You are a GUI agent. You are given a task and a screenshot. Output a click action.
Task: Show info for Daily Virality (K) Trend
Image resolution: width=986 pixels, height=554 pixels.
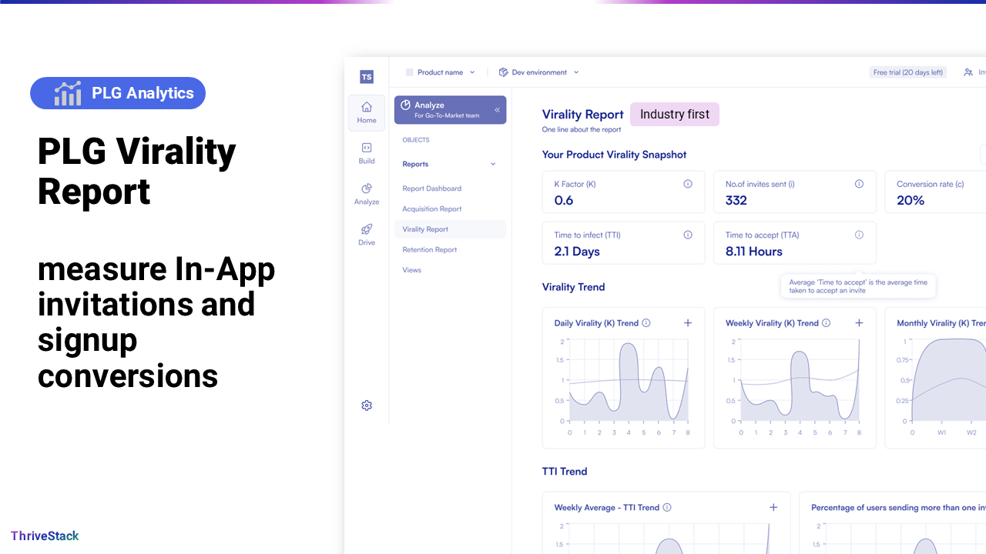(646, 323)
